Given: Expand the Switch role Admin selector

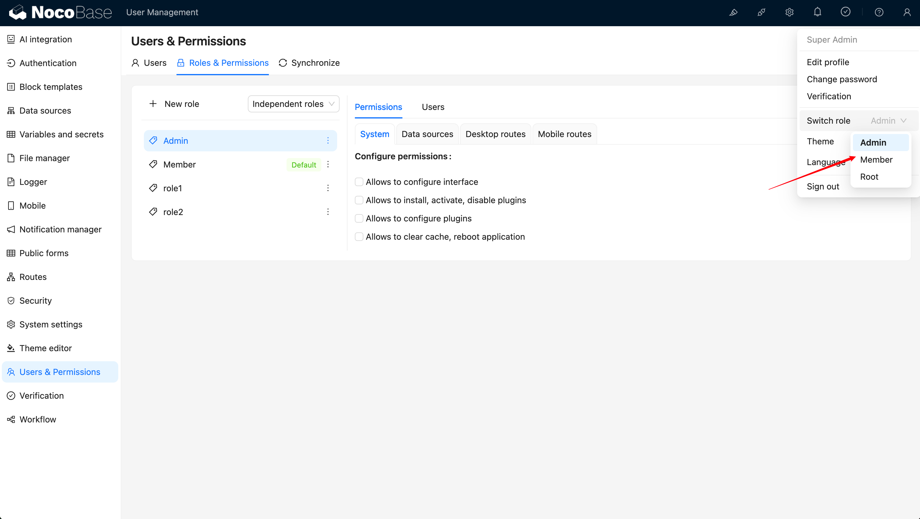Looking at the screenshot, I should point(888,121).
